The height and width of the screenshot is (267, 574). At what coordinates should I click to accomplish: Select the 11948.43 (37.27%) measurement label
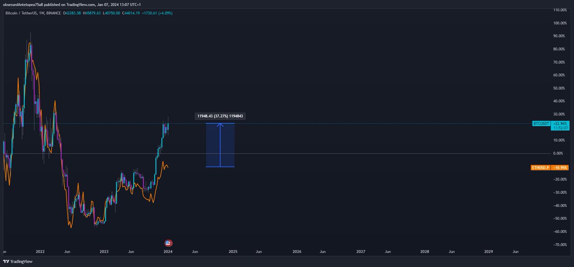[220, 116]
